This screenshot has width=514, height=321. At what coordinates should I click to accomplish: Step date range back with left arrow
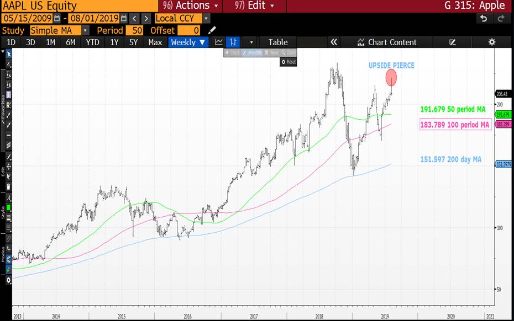coord(134,18)
